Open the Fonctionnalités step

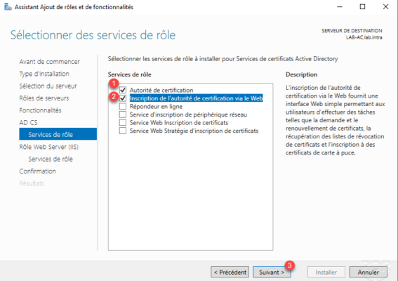pyautogui.click(x=40, y=110)
